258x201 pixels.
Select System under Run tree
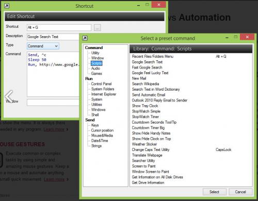[97, 99]
